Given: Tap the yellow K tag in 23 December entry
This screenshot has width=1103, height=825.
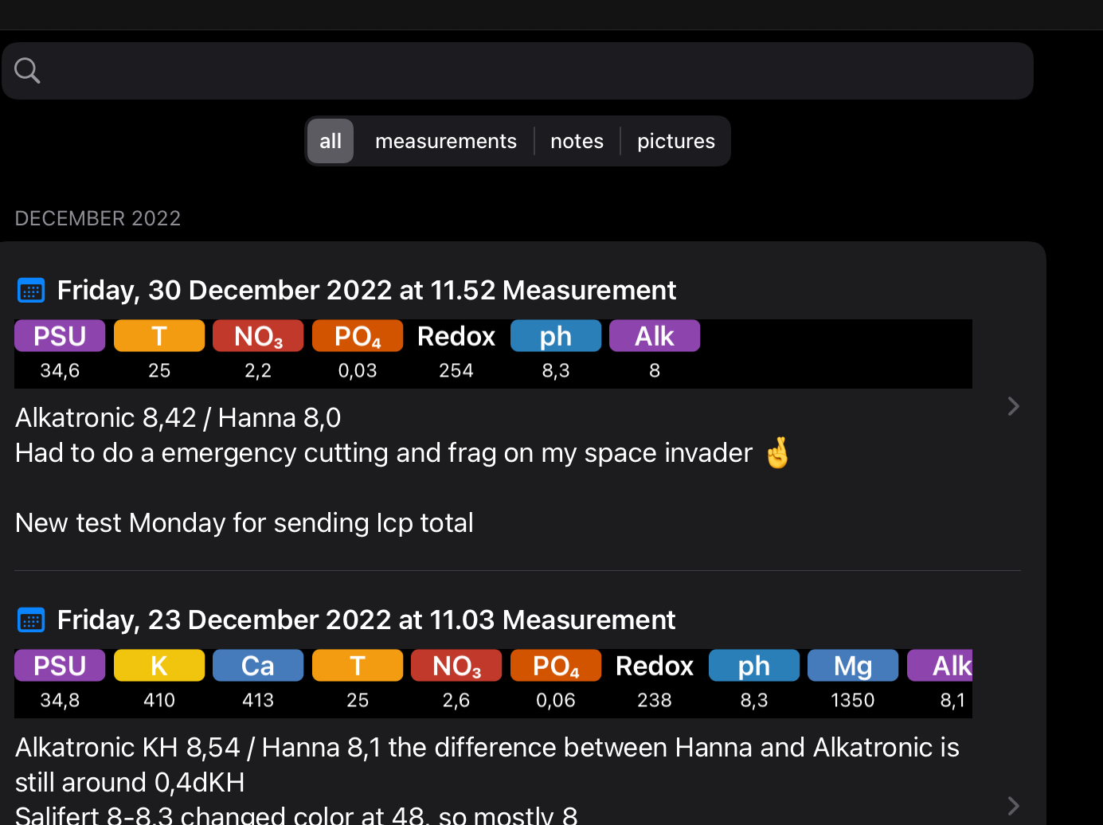Looking at the screenshot, I should [159, 666].
